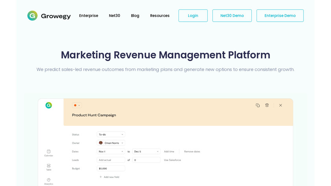Click the trash delete icon

tap(267, 105)
